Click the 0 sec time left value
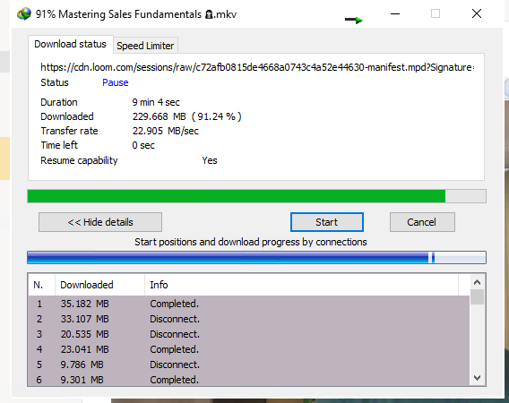Screen dimensions: 509x403 pyautogui.click(x=143, y=145)
